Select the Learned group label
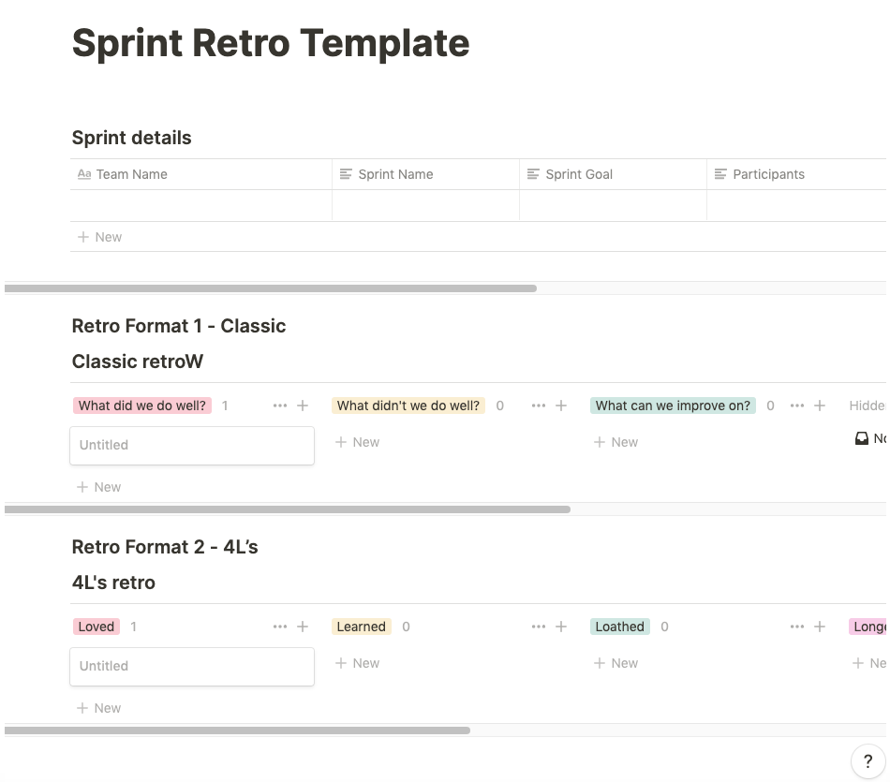 [361, 627]
